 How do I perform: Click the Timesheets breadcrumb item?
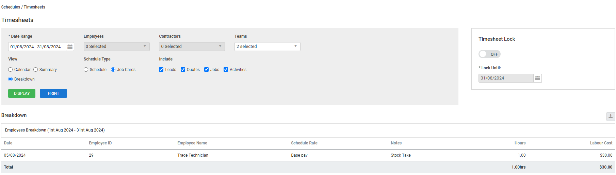tap(34, 7)
